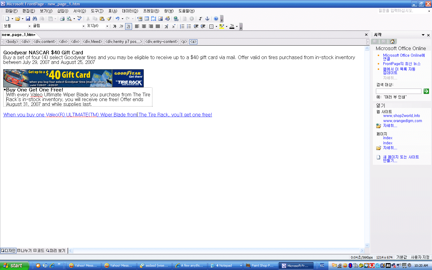Click the task pane search input field

pyautogui.click(x=399, y=91)
